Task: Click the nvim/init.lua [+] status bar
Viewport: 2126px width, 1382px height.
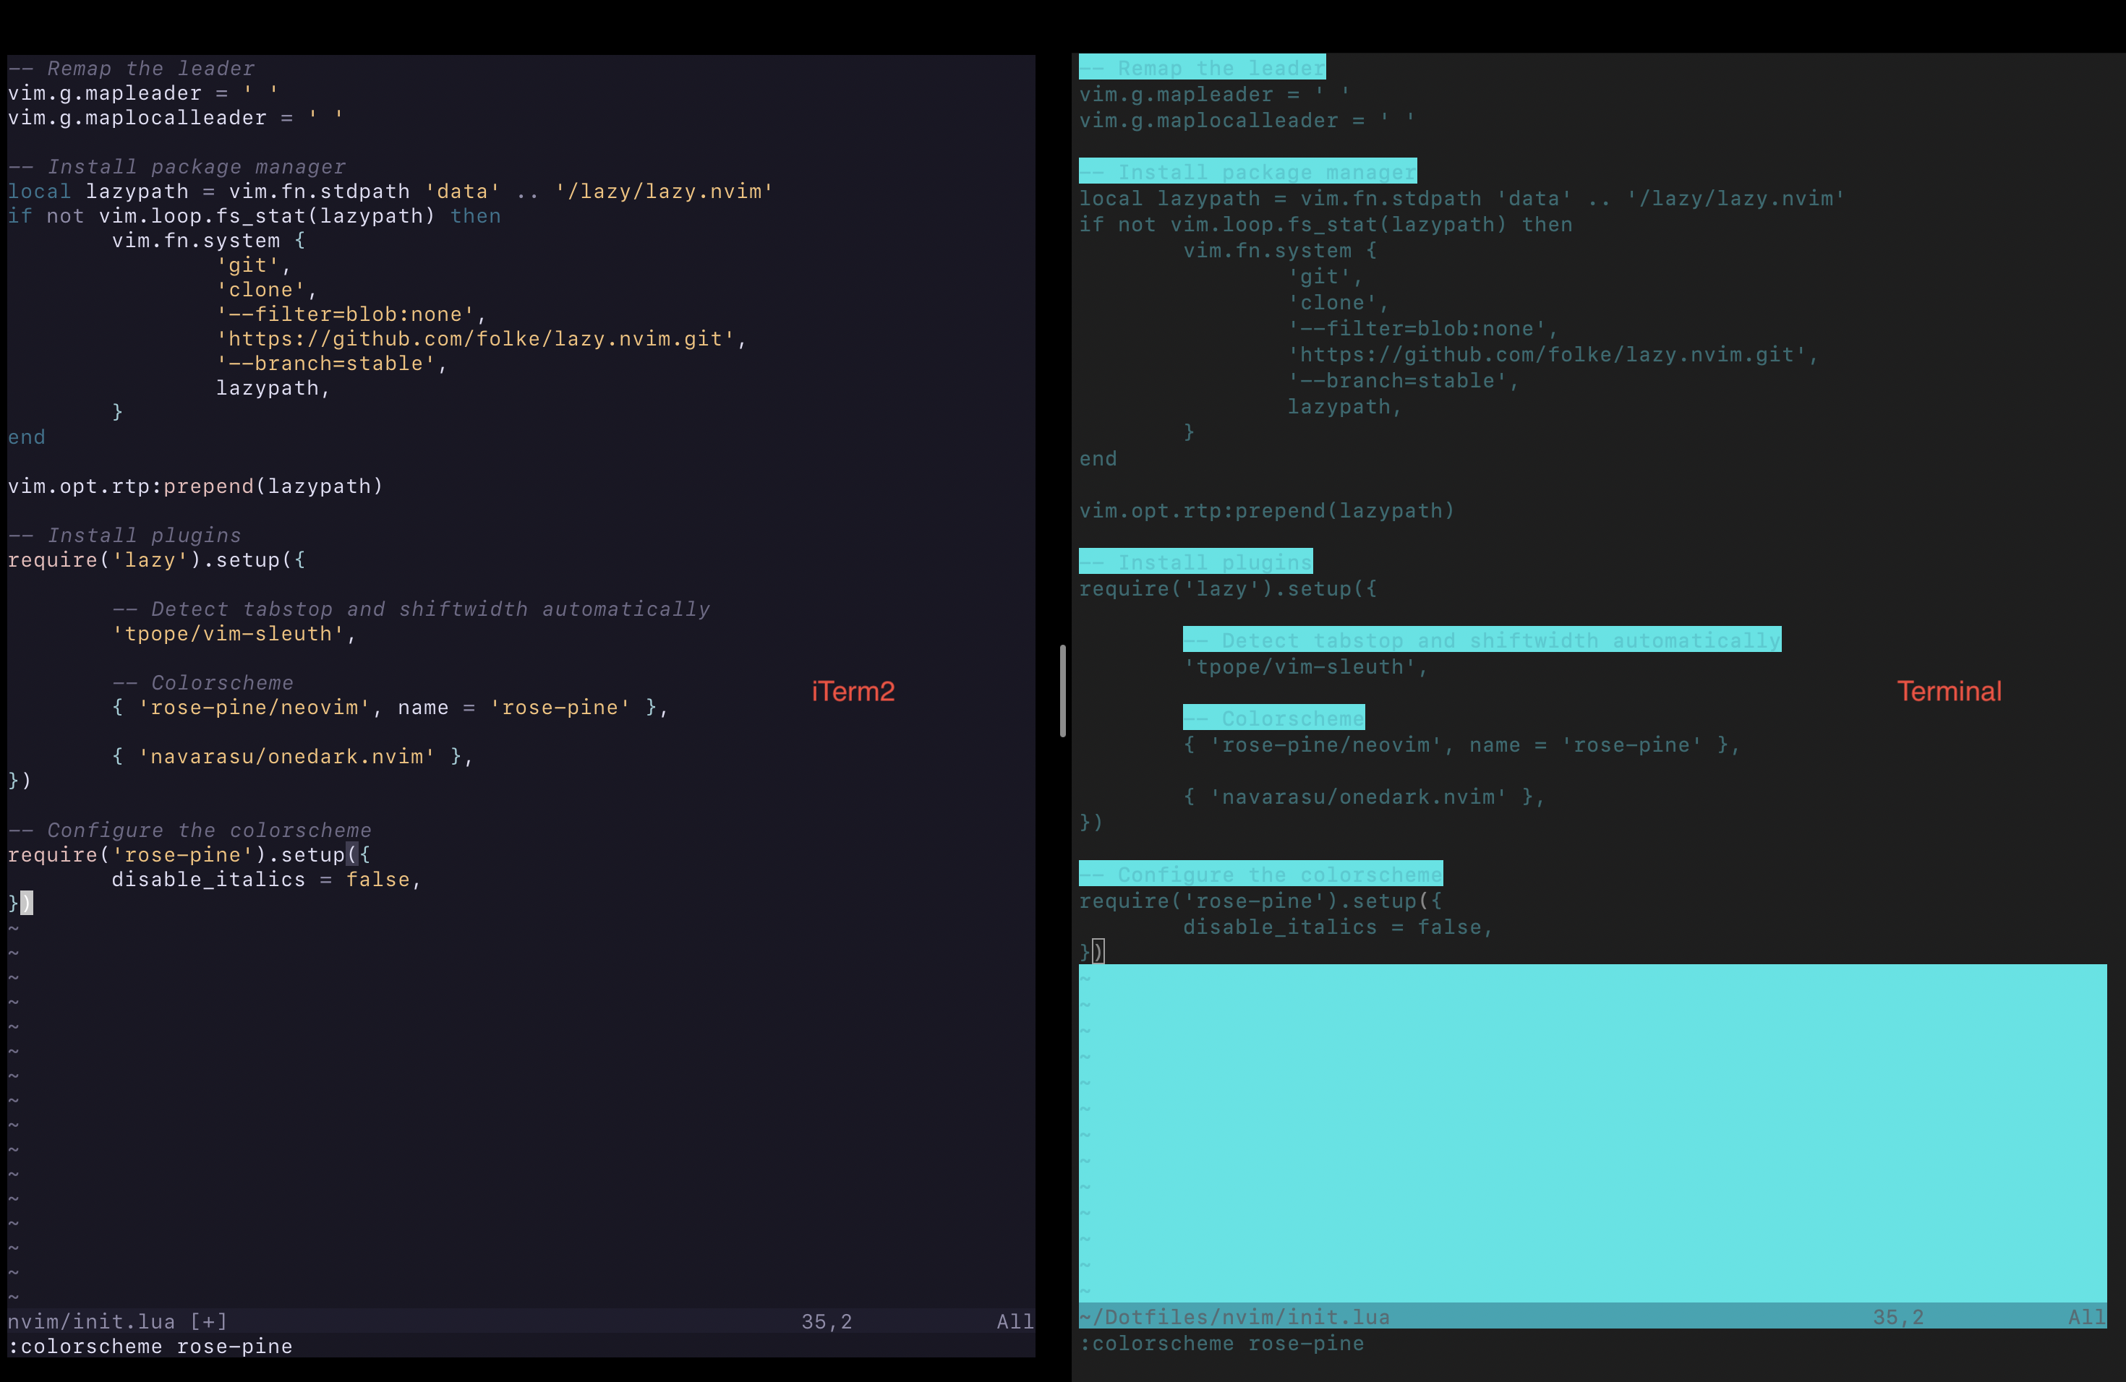Action: click(x=116, y=1321)
